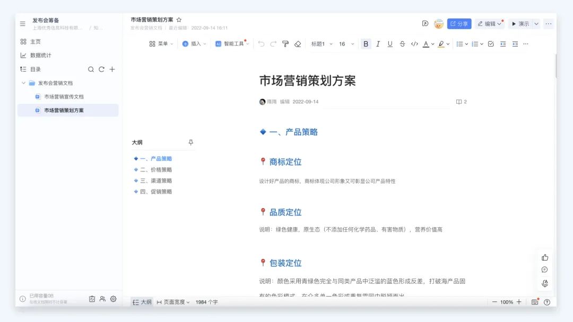Image resolution: width=573 pixels, height=322 pixels.
Task: Open the 标题1 heading style dropdown
Action: tap(322, 44)
